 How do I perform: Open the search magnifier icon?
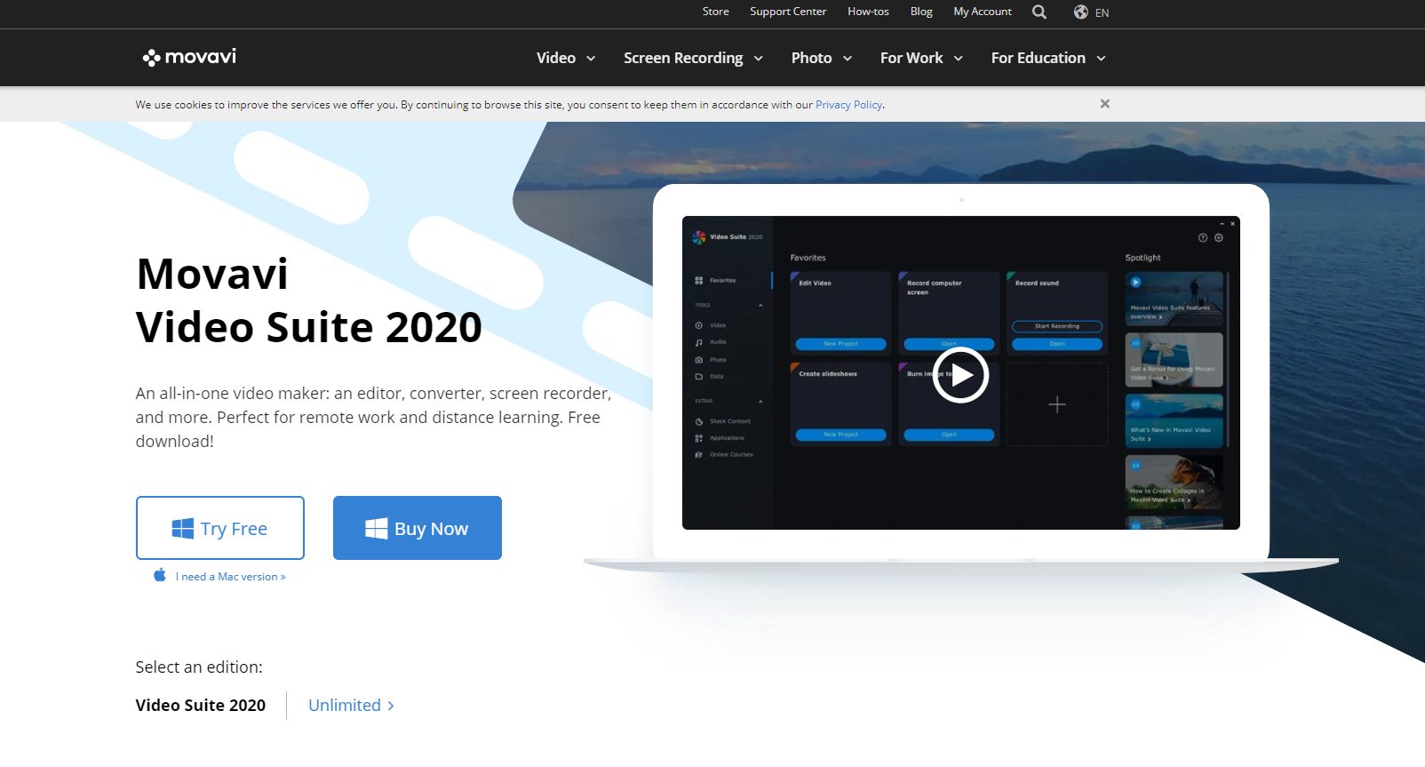tap(1039, 12)
